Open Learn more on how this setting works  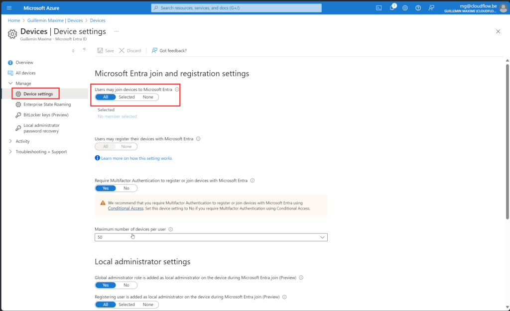[136, 158]
